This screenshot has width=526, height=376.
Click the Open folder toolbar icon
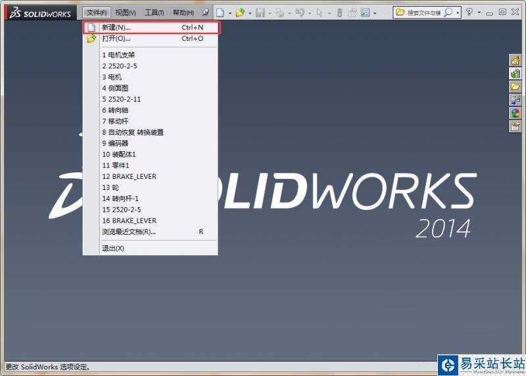coord(240,12)
